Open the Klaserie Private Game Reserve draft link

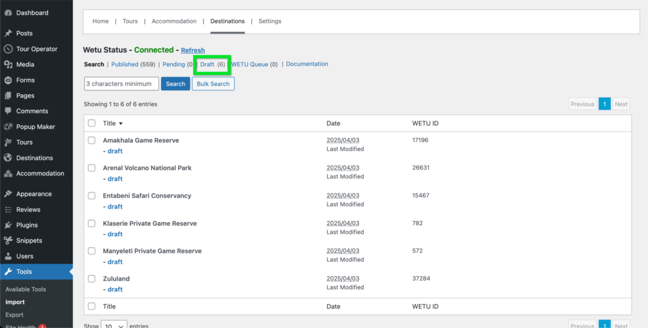[115, 234]
